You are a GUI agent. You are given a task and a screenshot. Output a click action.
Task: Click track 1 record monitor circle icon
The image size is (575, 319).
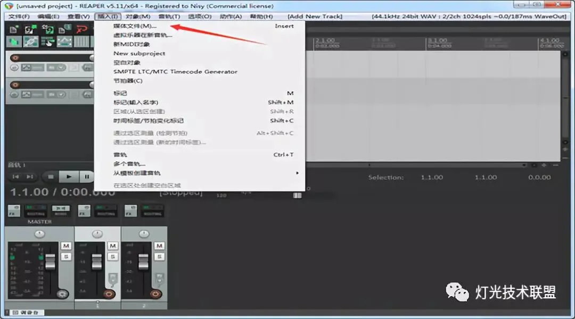click(14, 68)
